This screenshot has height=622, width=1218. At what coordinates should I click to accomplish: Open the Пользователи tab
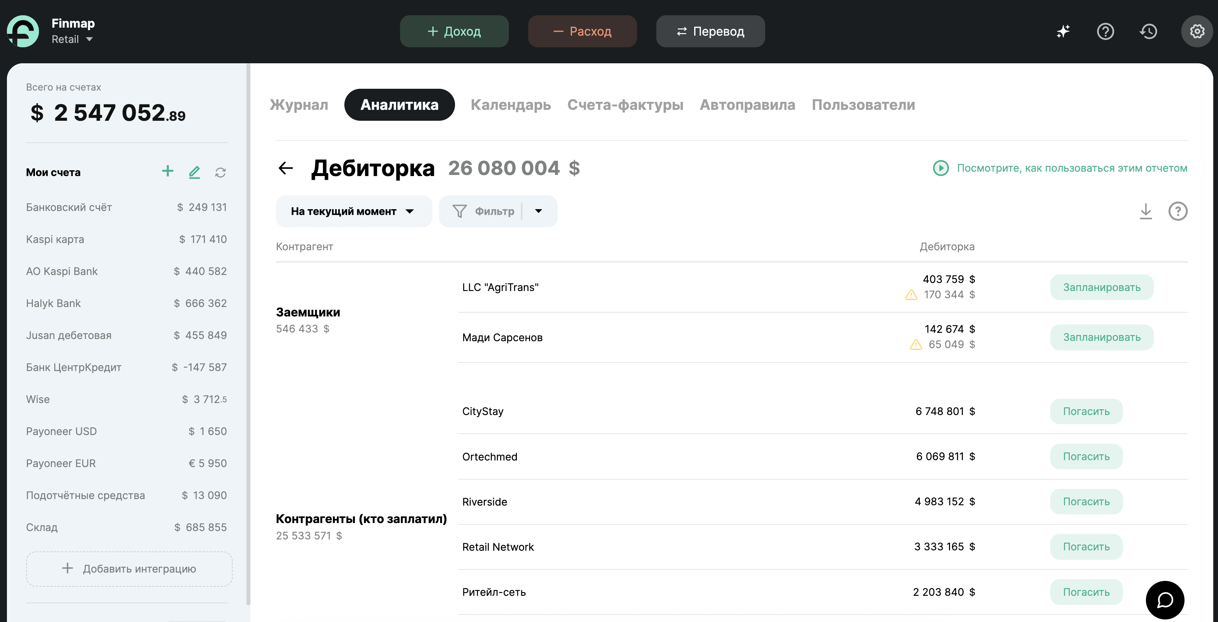click(863, 104)
